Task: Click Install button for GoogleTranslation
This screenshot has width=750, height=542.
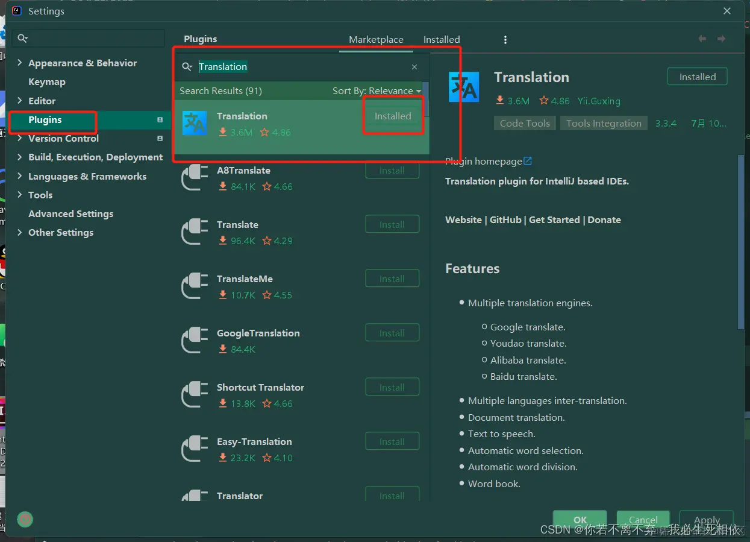Action: pos(392,333)
